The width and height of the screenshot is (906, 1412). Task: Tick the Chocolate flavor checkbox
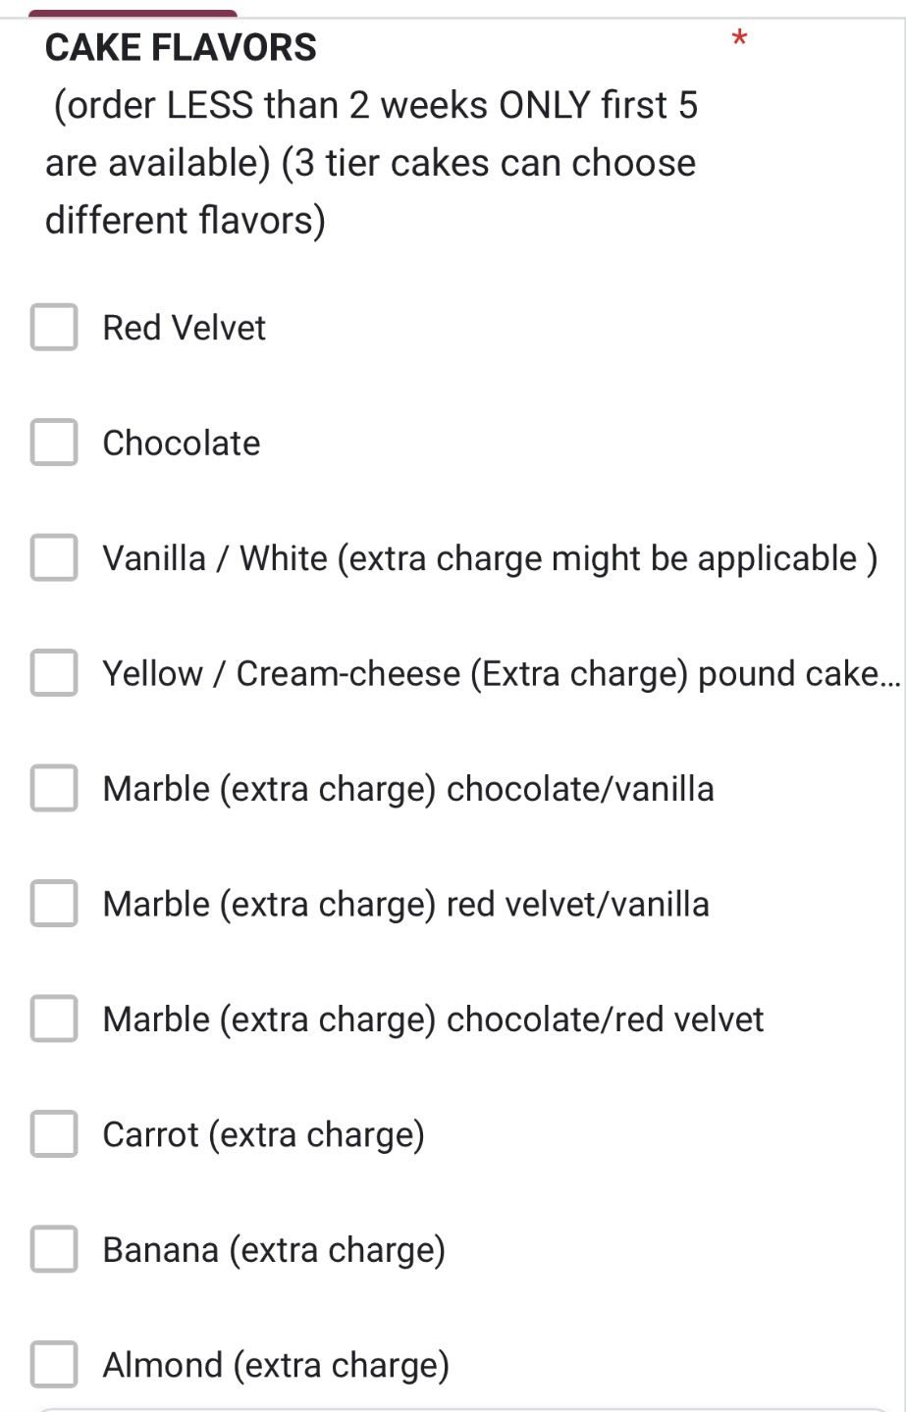(54, 443)
